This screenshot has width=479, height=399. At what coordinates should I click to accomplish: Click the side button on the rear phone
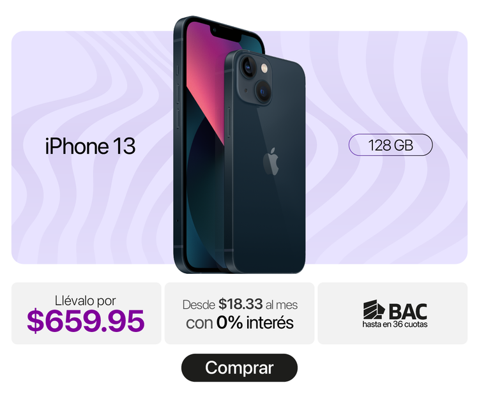click(x=229, y=122)
